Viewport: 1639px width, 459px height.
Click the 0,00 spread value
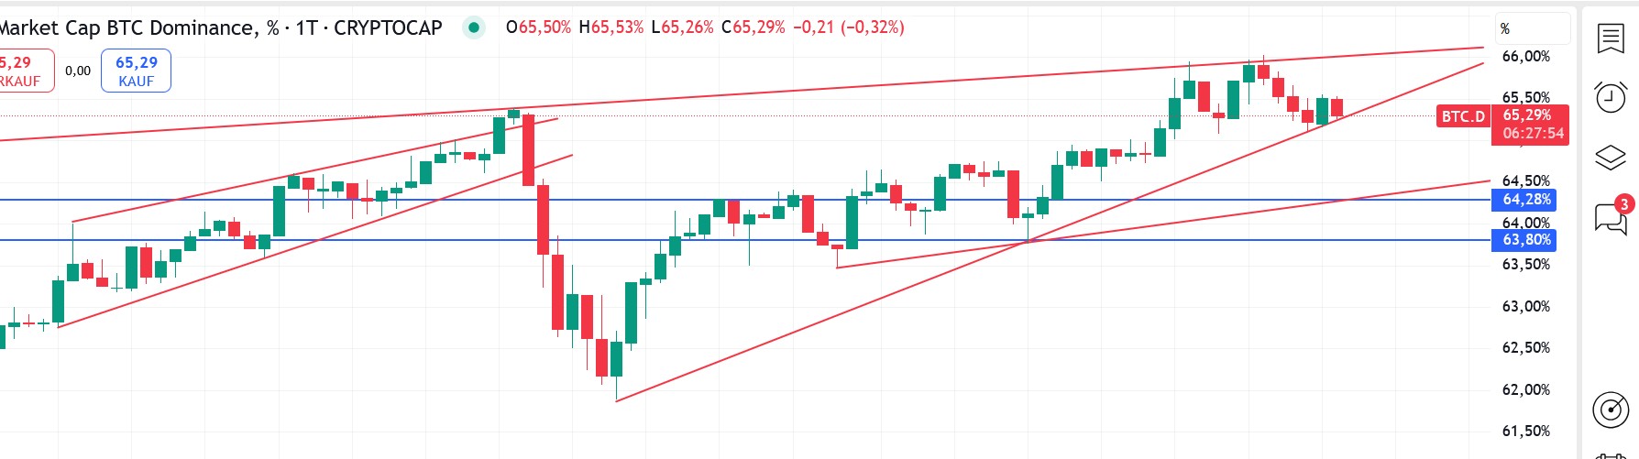[78, 71]
